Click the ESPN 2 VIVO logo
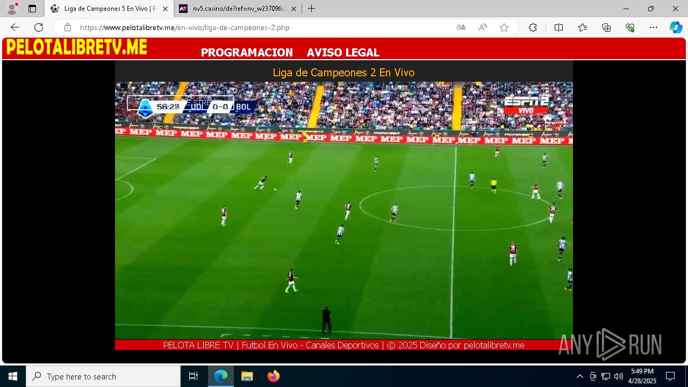The image size is (688, 387). [526, 105]
